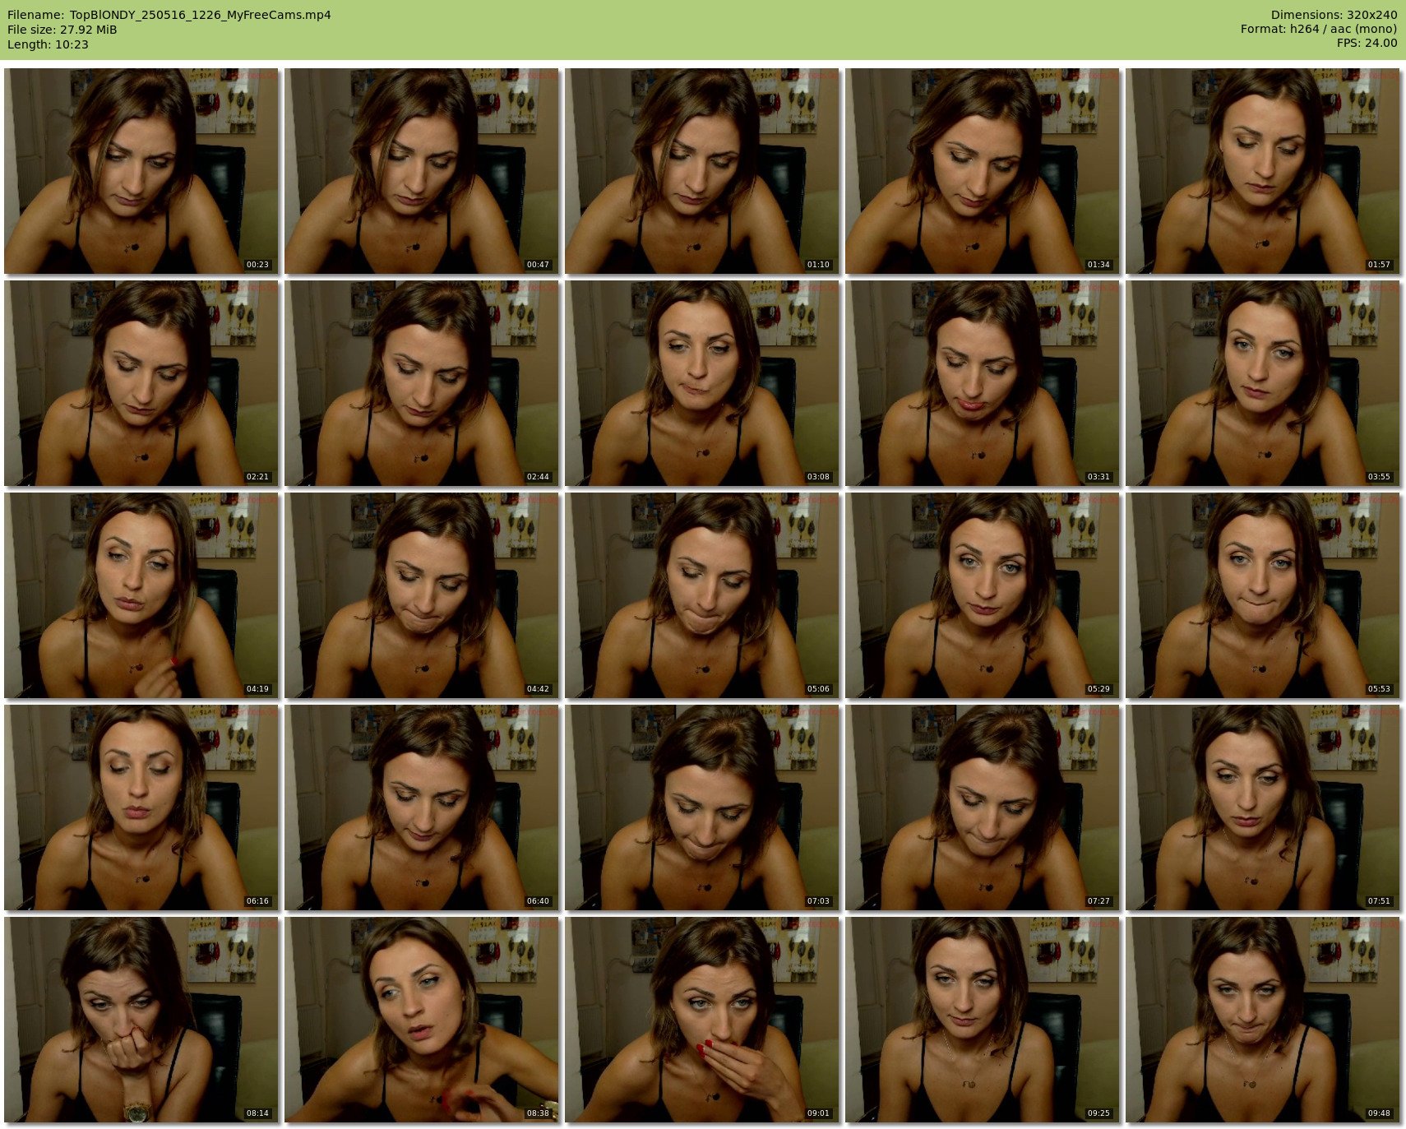This screenshot has height=1129, width=1406.
Task: Select the thumbnail timestamped 00:47
Action: click(x=422, y=170)
